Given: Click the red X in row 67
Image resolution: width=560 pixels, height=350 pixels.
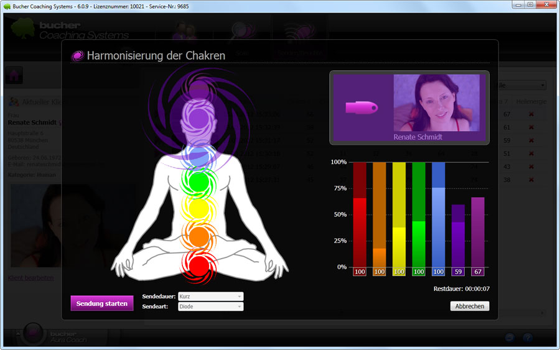Looking at the screenshot, I should pos(531,114).
